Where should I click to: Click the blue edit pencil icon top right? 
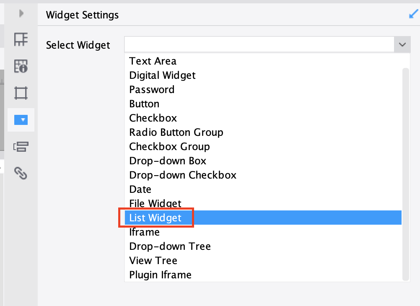[x=412, y=14]
